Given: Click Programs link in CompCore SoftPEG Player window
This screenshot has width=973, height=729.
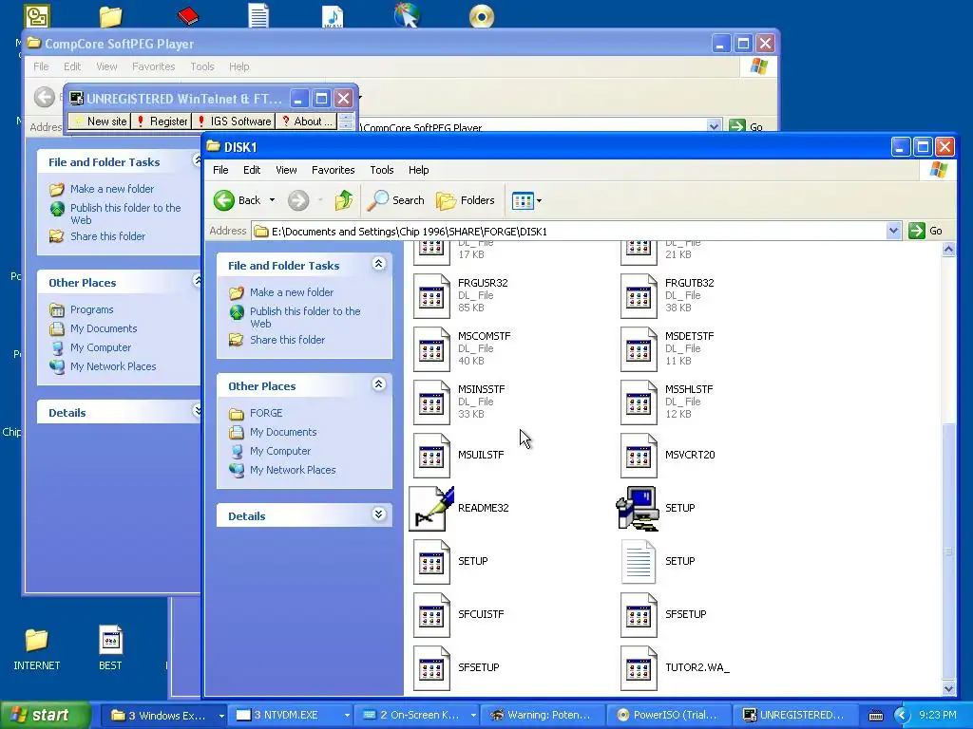Looking at the screenshot, I should coord(91,309).
